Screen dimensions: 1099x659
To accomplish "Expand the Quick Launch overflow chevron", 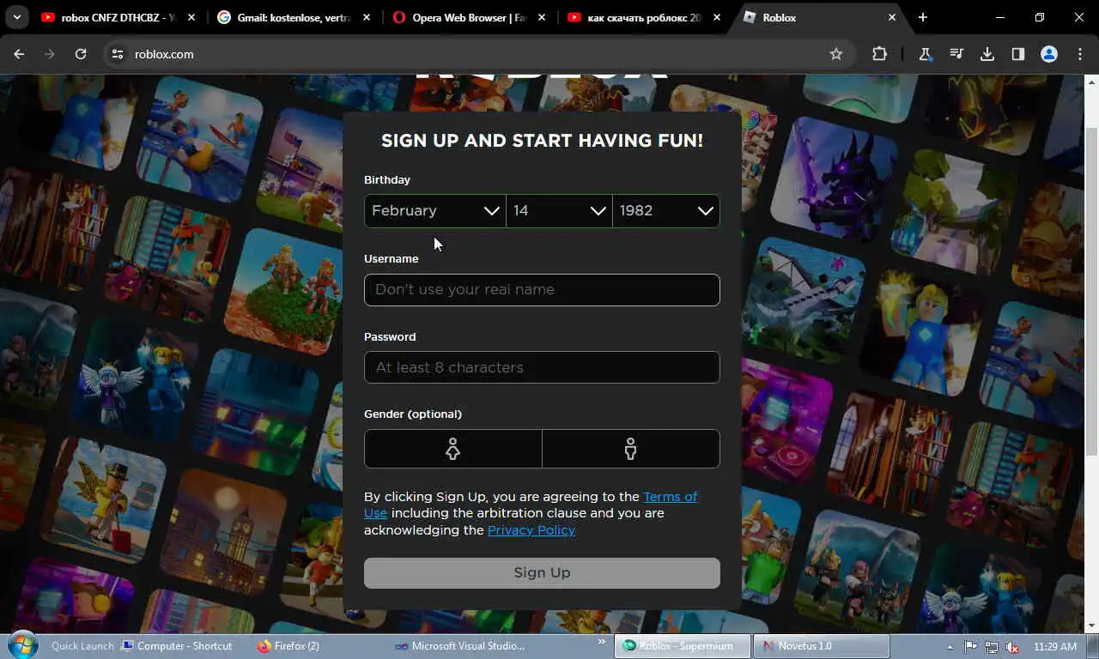I will (603, 643).
